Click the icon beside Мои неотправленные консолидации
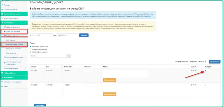The image size is (224, 107). [x=5, y=63]
